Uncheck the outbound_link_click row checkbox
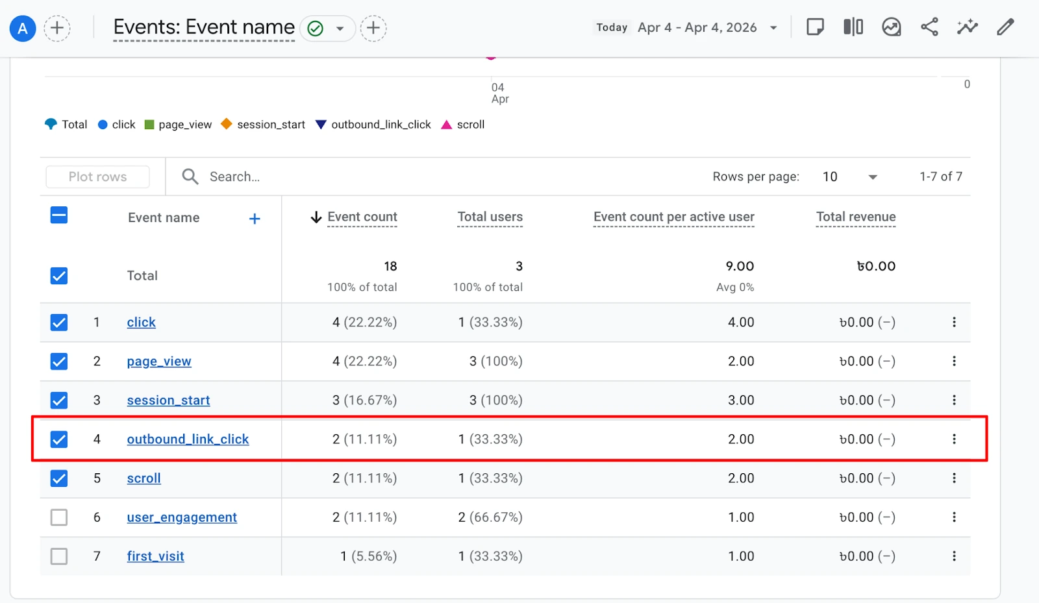 pyautogui.click(x=58, y=439)
